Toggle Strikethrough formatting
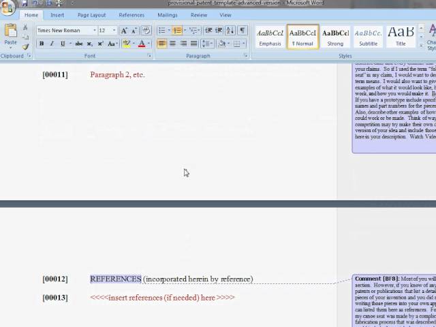436x327 pixels. [x=79, y=44]
